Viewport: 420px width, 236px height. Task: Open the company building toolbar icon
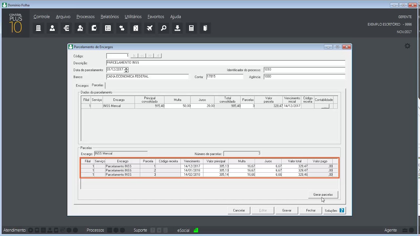38,28
